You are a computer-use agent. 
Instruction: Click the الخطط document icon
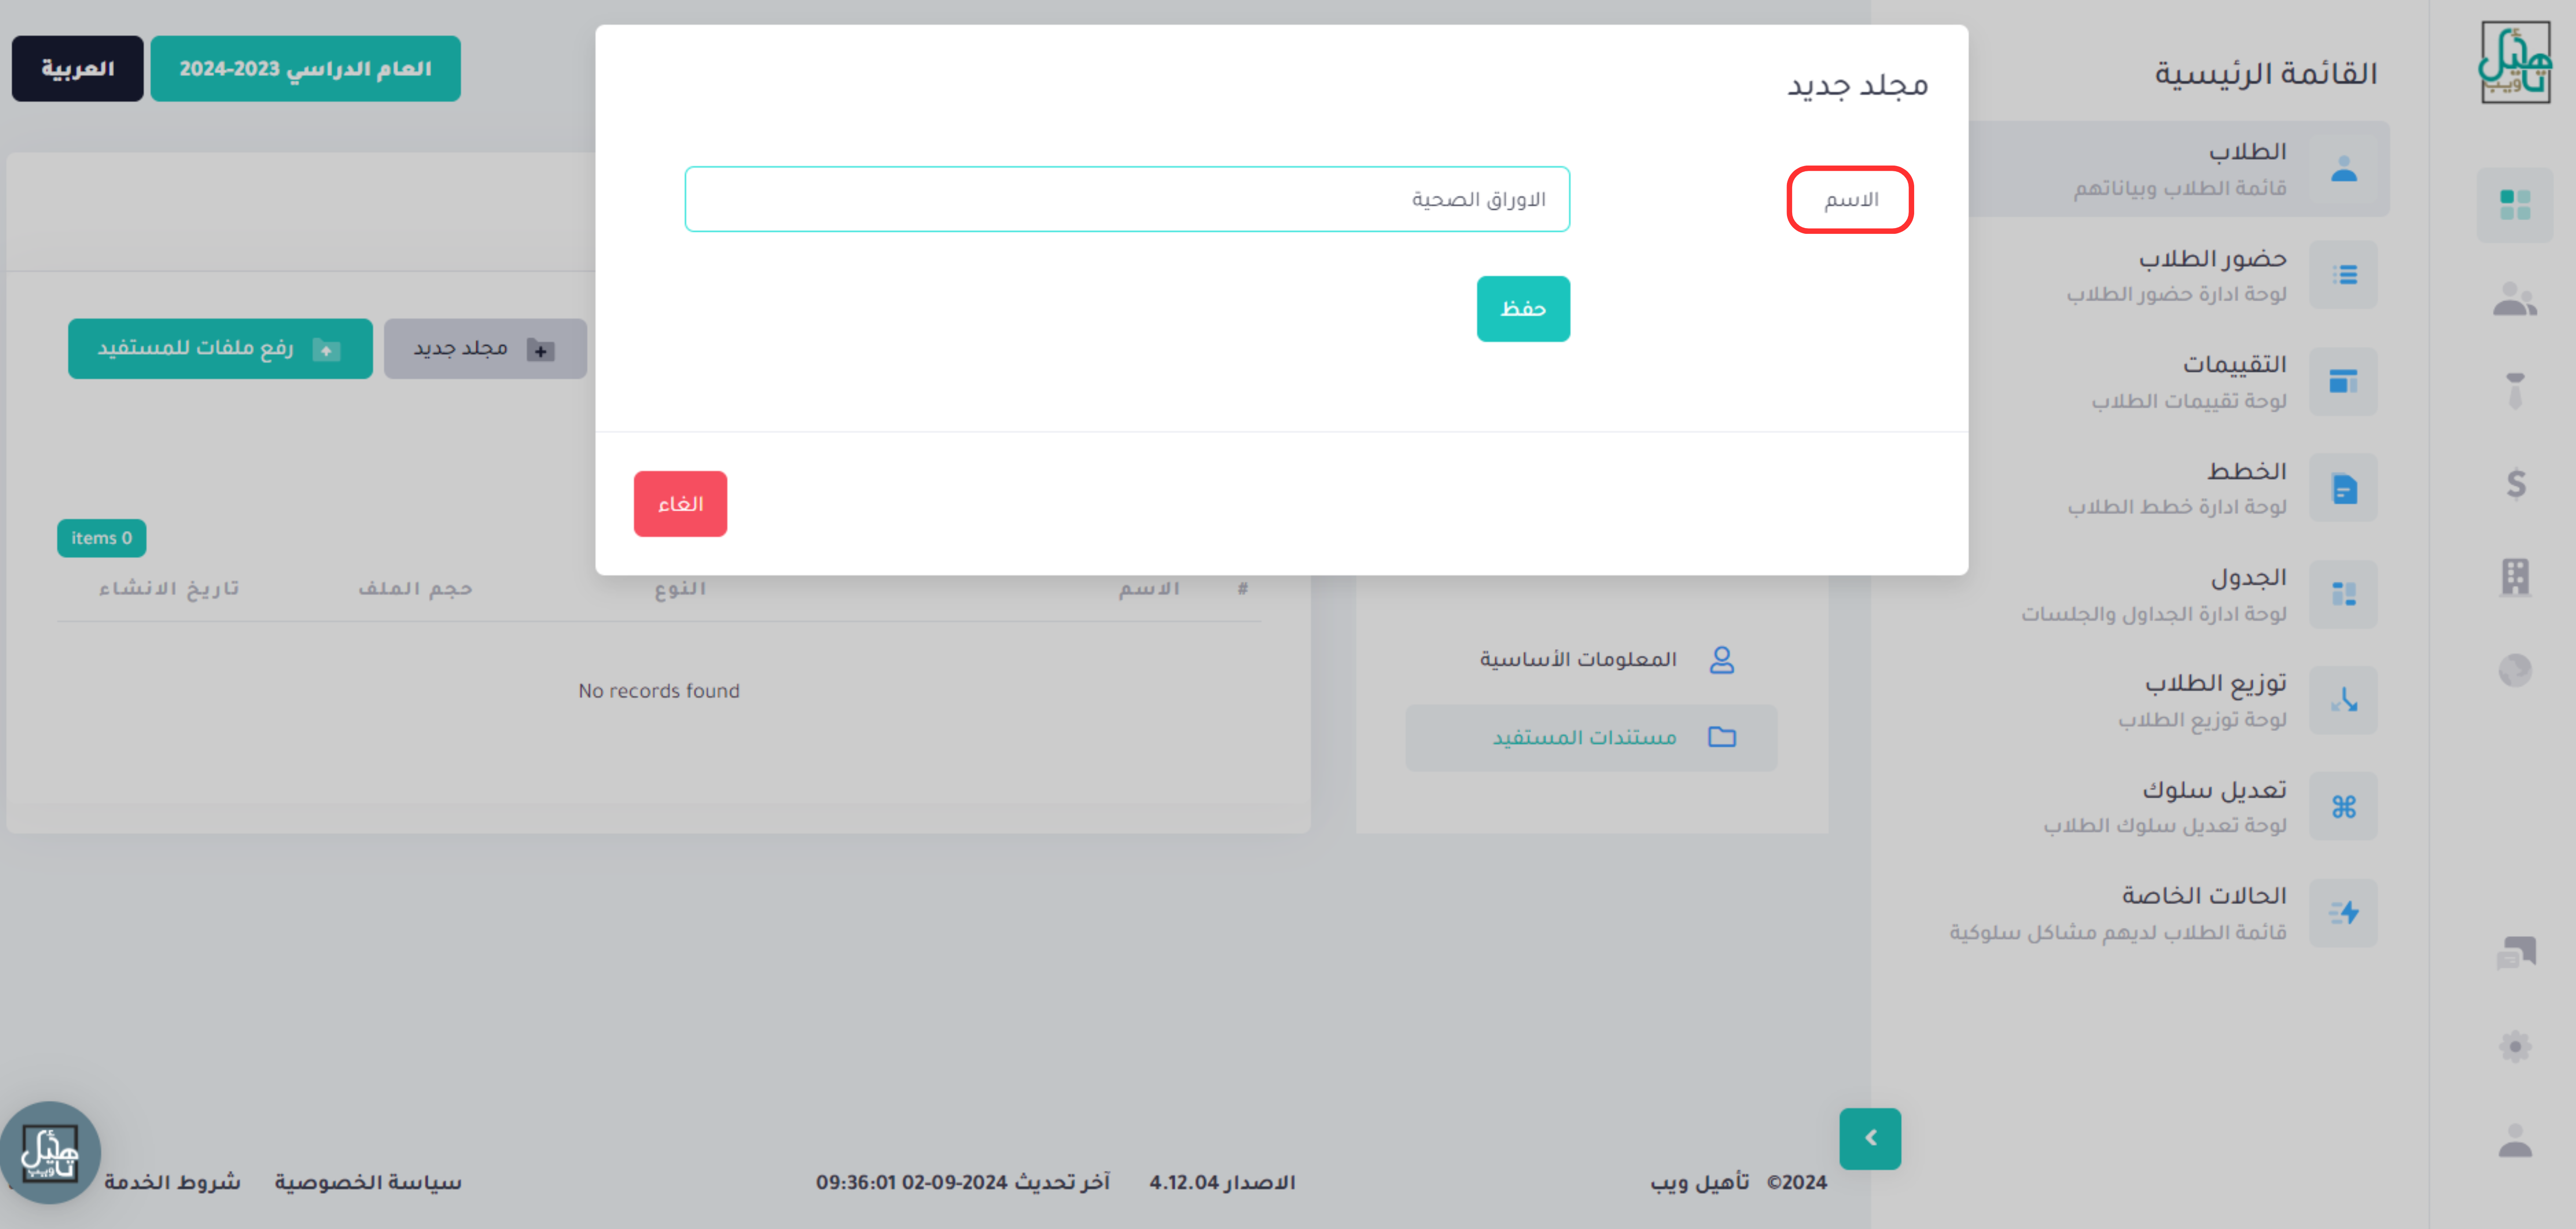(2343, 488)
